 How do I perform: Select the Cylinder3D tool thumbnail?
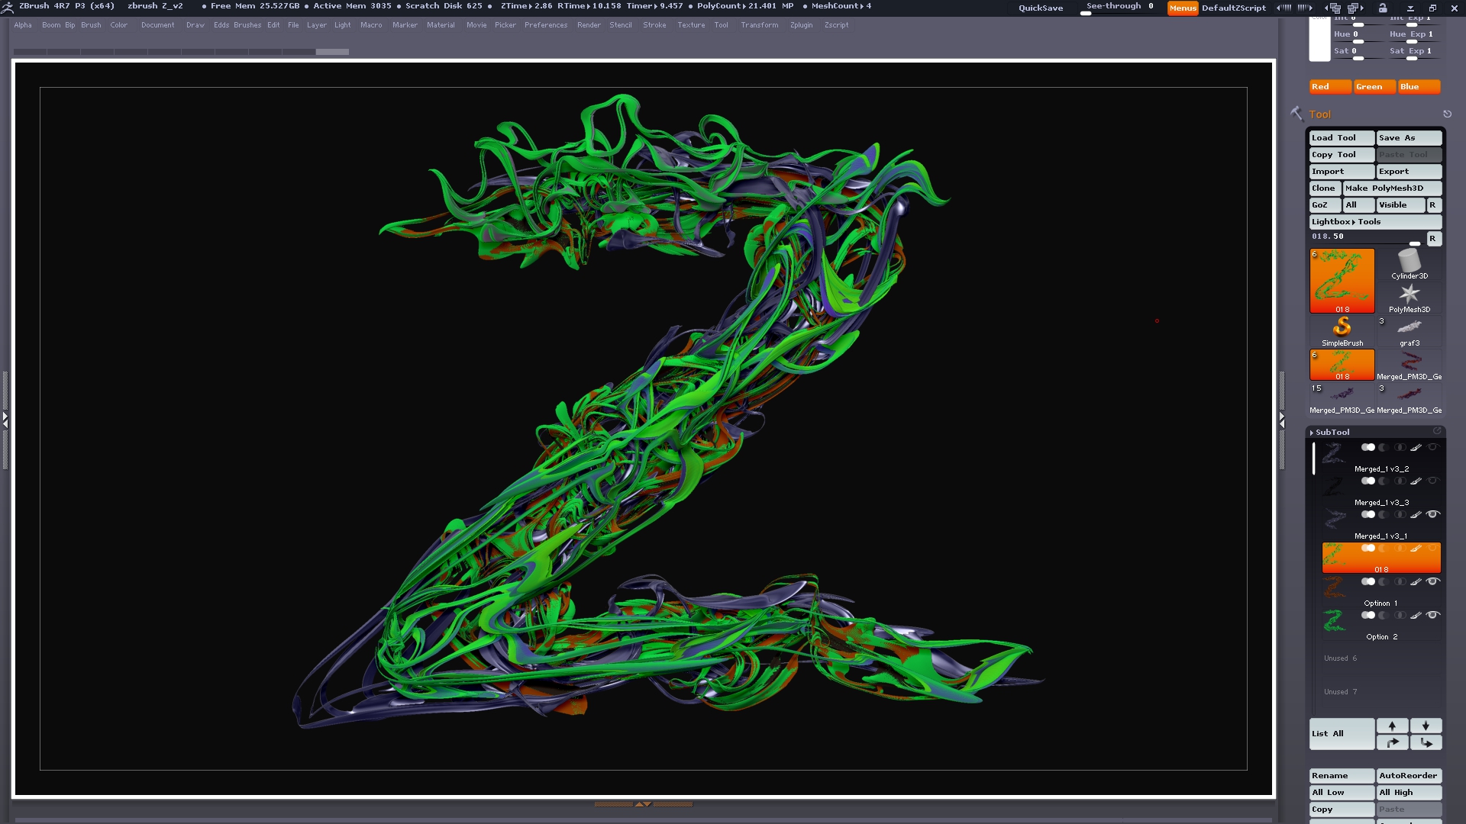coord(1409,262)
